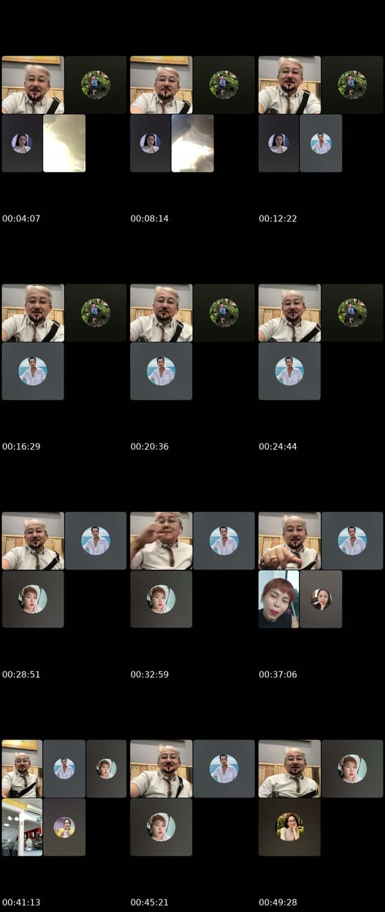Open the thumbnail at timestamp 00:45:21
This screenshot has height=912, width=385.
(x=192, y=798)
